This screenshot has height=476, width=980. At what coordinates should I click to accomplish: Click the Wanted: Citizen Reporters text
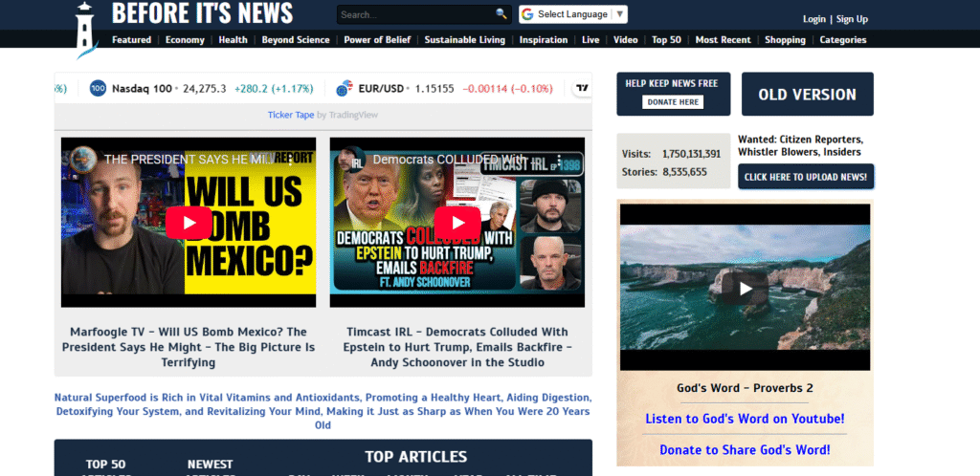[x=801, y=145]
